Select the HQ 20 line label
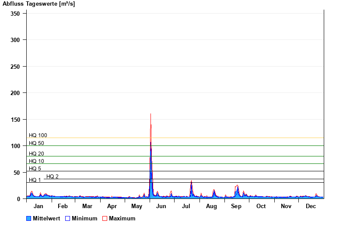Viewport: 350px width, 241px height. (x=36, y=154)
